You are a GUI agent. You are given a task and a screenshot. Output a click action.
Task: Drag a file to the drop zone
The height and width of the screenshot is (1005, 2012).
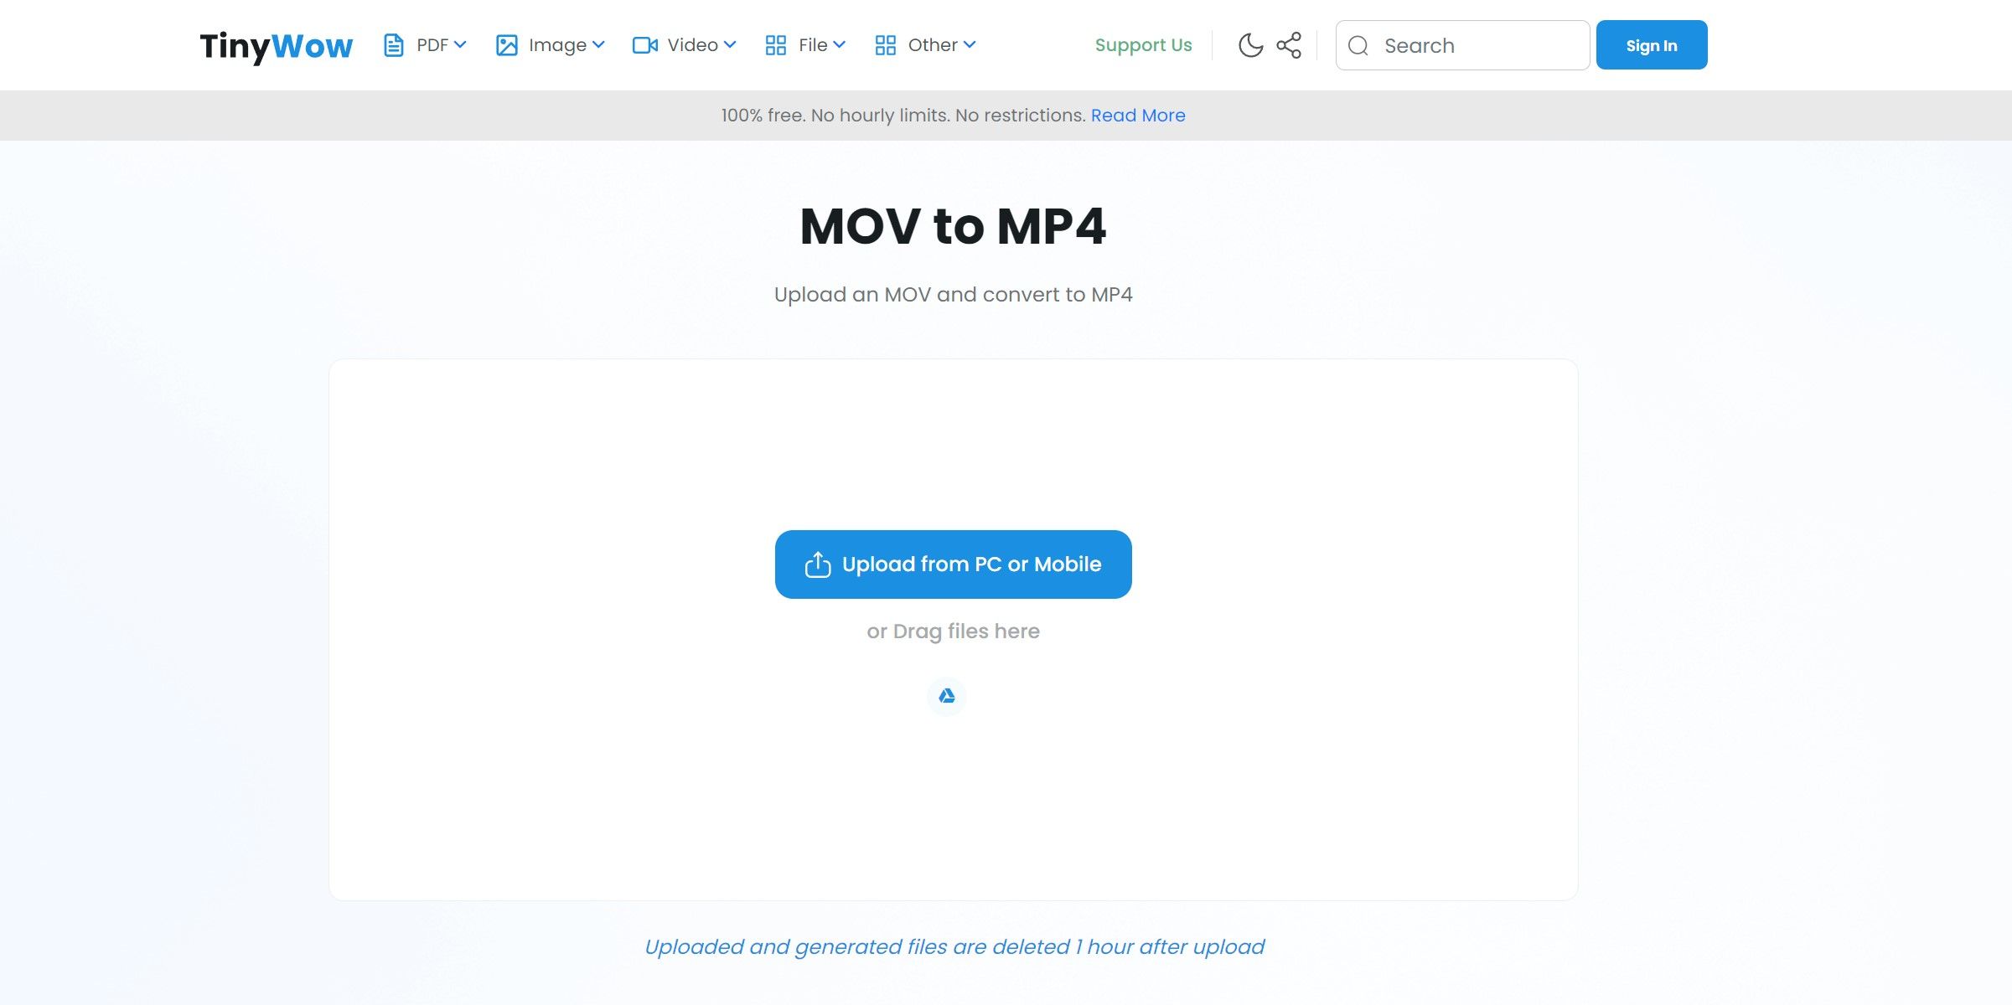pos(954,630)
